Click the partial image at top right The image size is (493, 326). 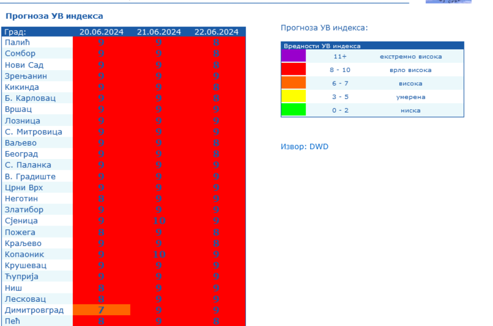(x=448, y=1)
